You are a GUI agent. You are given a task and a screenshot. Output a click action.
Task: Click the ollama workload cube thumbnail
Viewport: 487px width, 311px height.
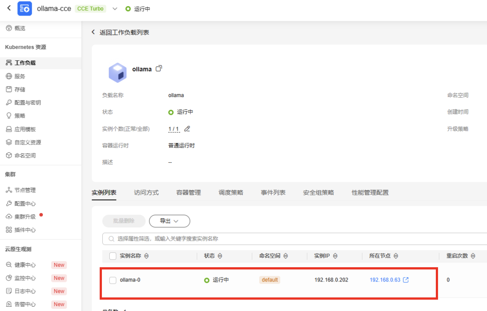[x=118, y=73]
